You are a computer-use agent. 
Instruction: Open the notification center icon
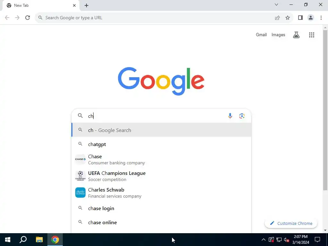317,240
